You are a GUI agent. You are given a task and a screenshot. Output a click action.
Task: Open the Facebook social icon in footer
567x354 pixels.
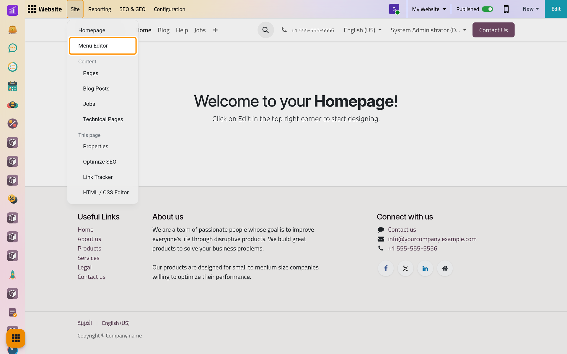coord(386,268)
